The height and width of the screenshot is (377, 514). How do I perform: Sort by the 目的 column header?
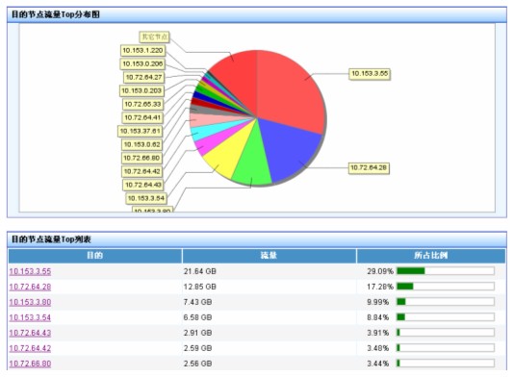click(x=95, y=256)
